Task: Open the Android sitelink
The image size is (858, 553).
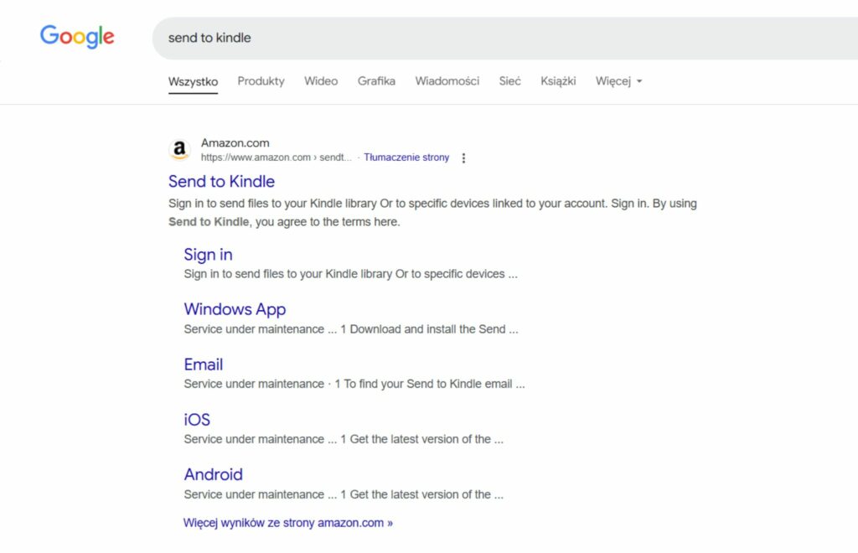Action: pos(214,474)
